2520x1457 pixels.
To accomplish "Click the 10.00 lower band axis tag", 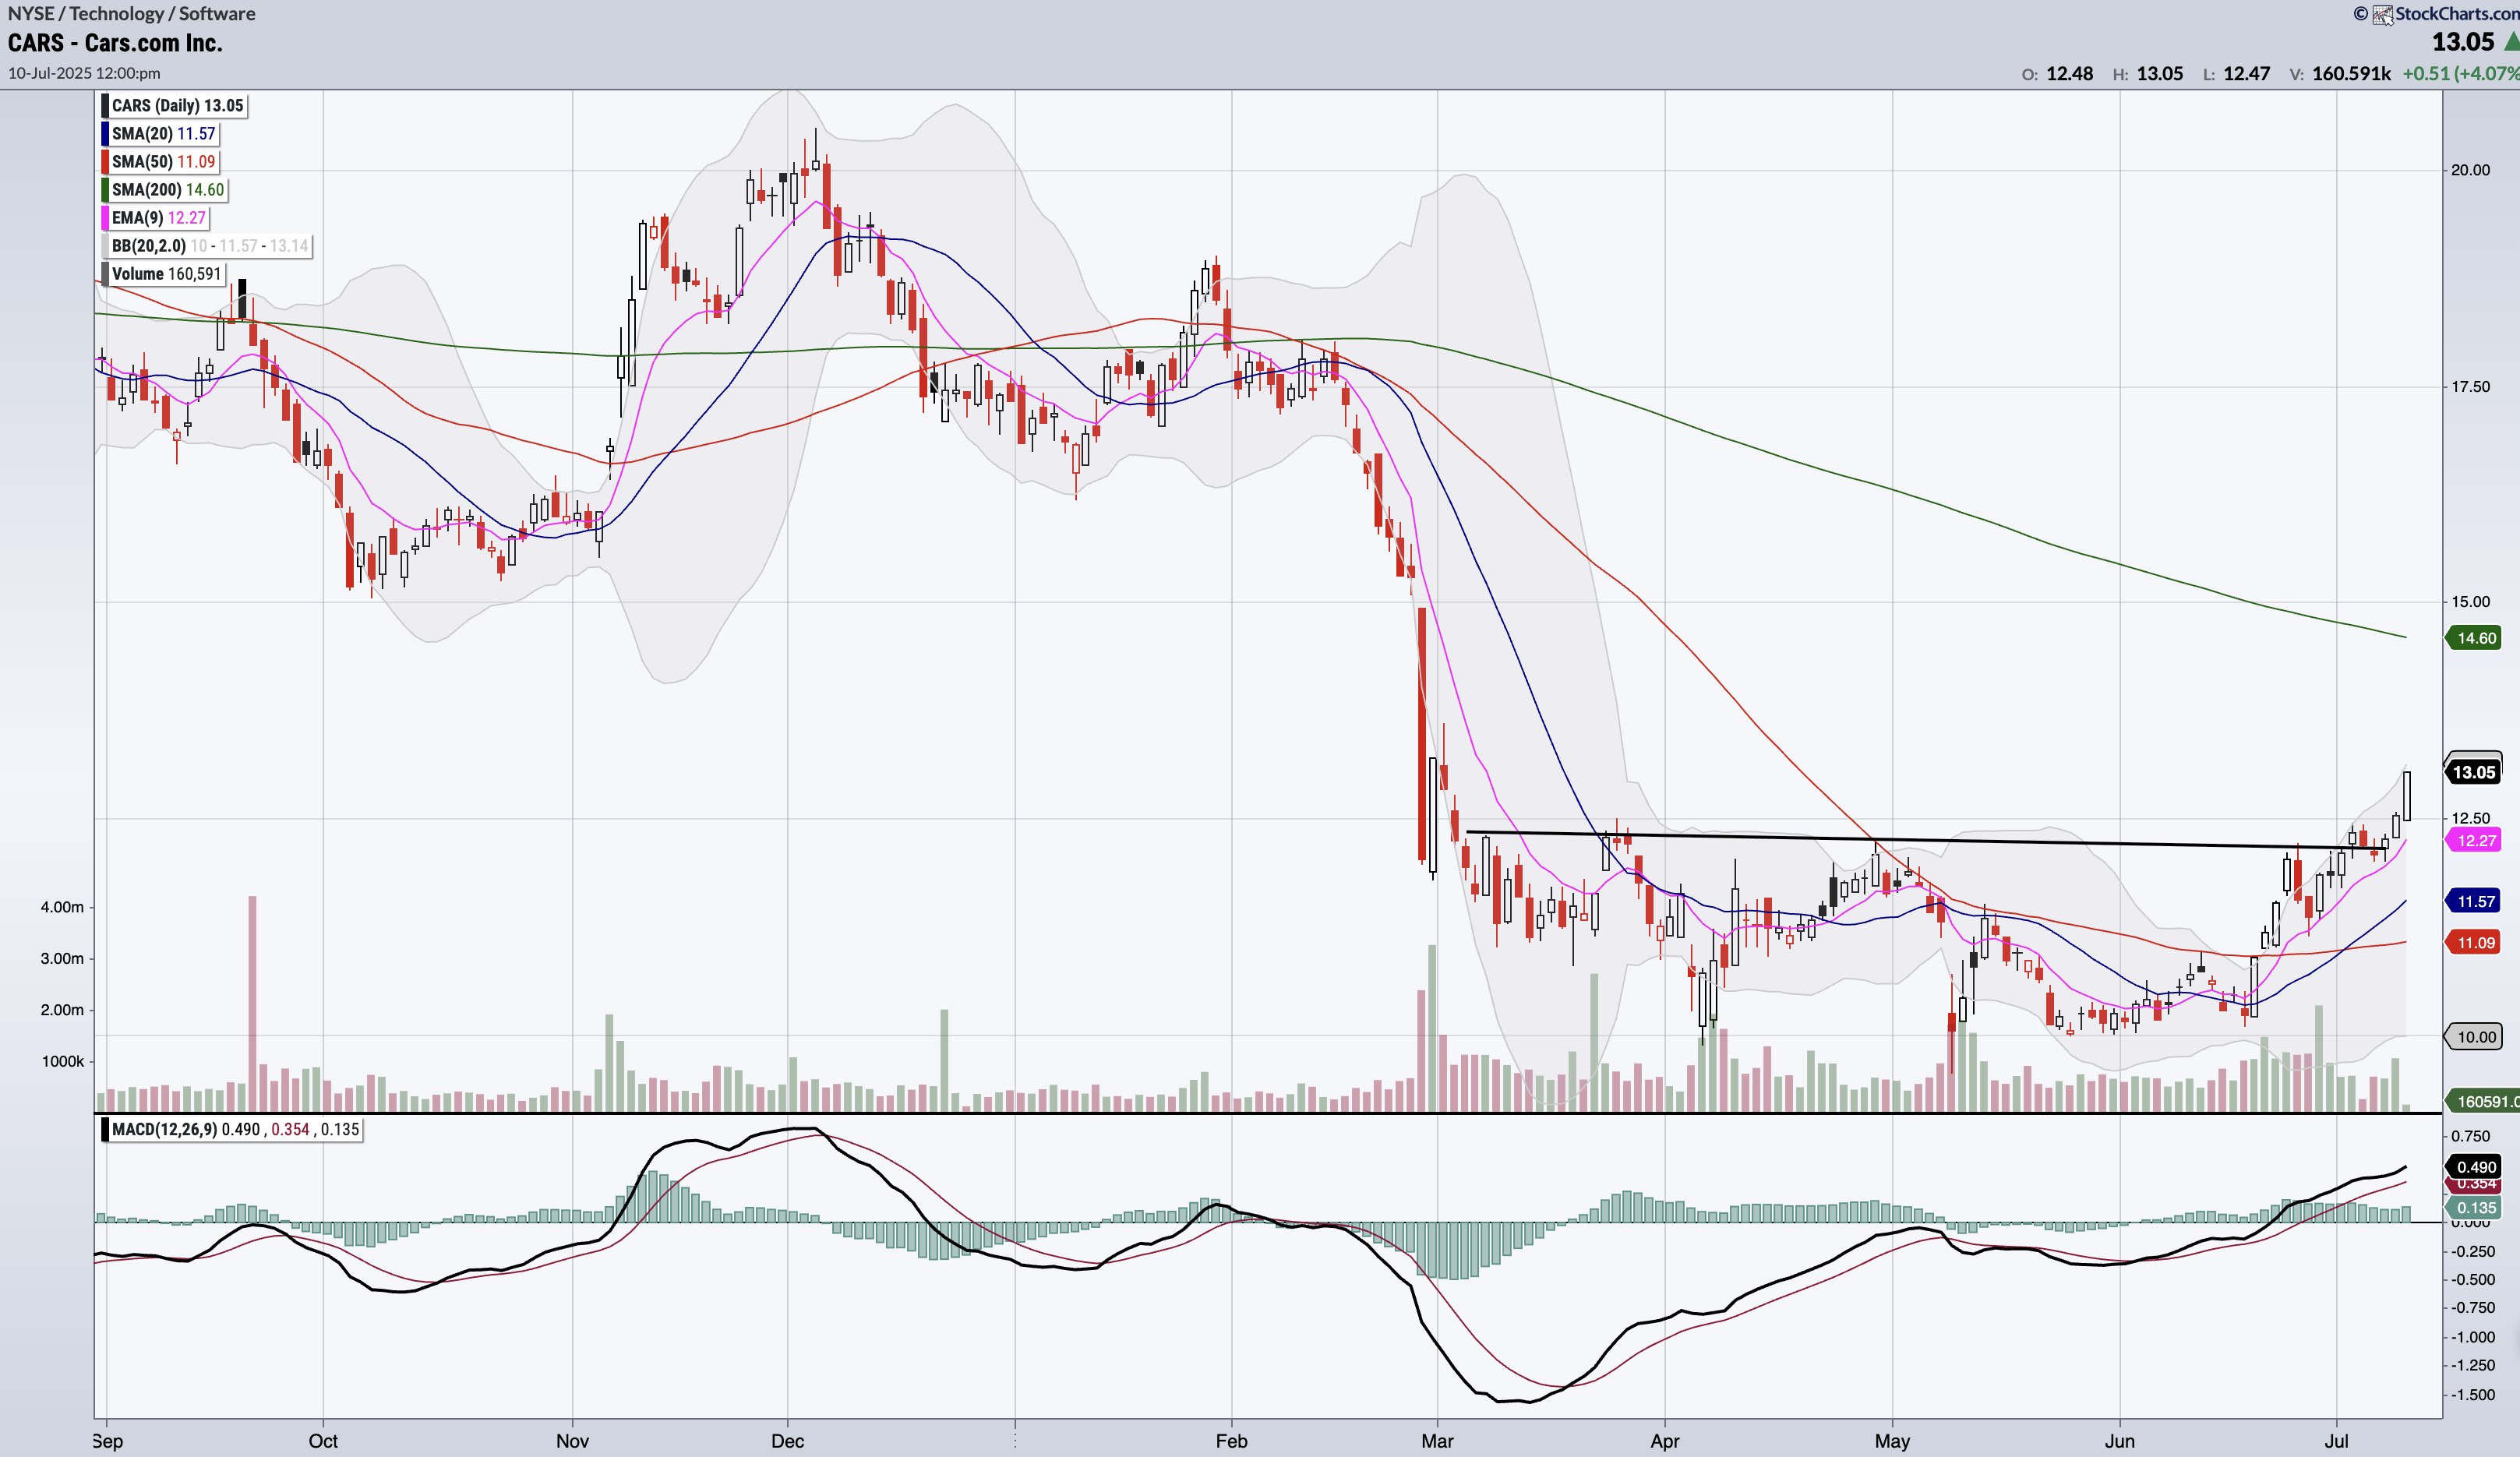I will (x=2473, y=1037).
